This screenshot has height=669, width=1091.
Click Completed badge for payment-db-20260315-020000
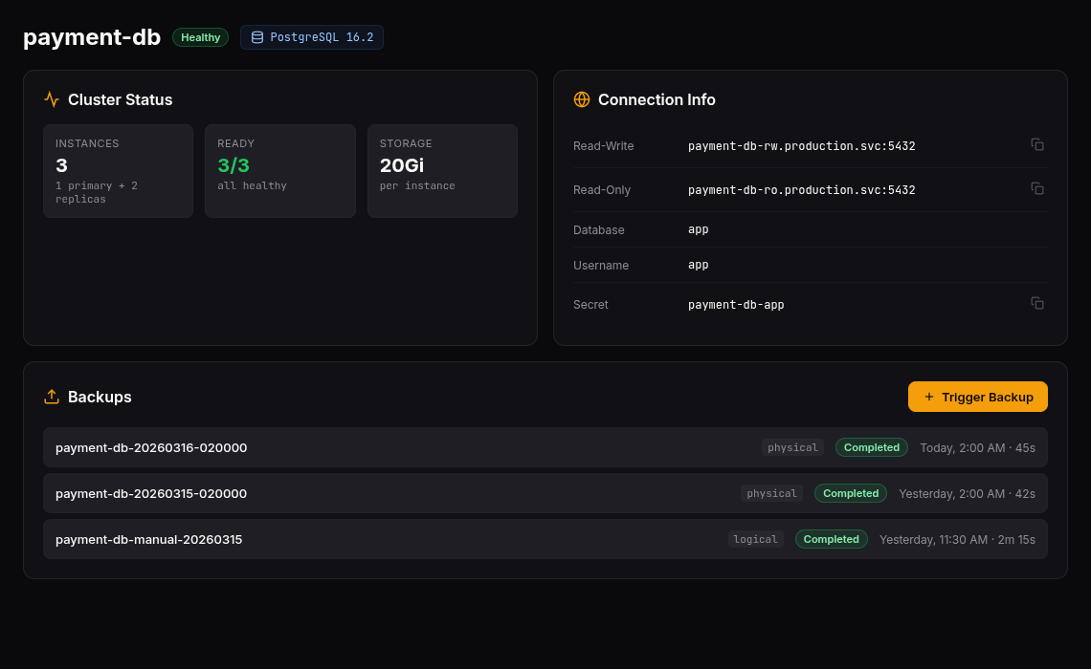(x=851, y=493)
